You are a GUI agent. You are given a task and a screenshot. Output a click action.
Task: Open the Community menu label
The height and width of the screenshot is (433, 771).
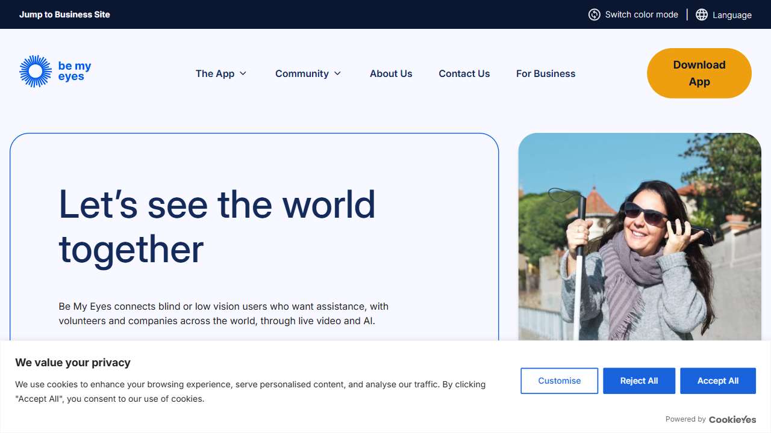(x=302, y=73)
